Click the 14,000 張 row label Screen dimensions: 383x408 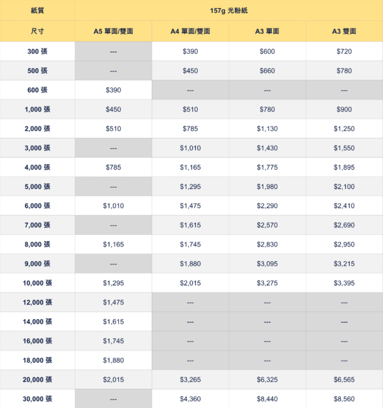[38, 322]
